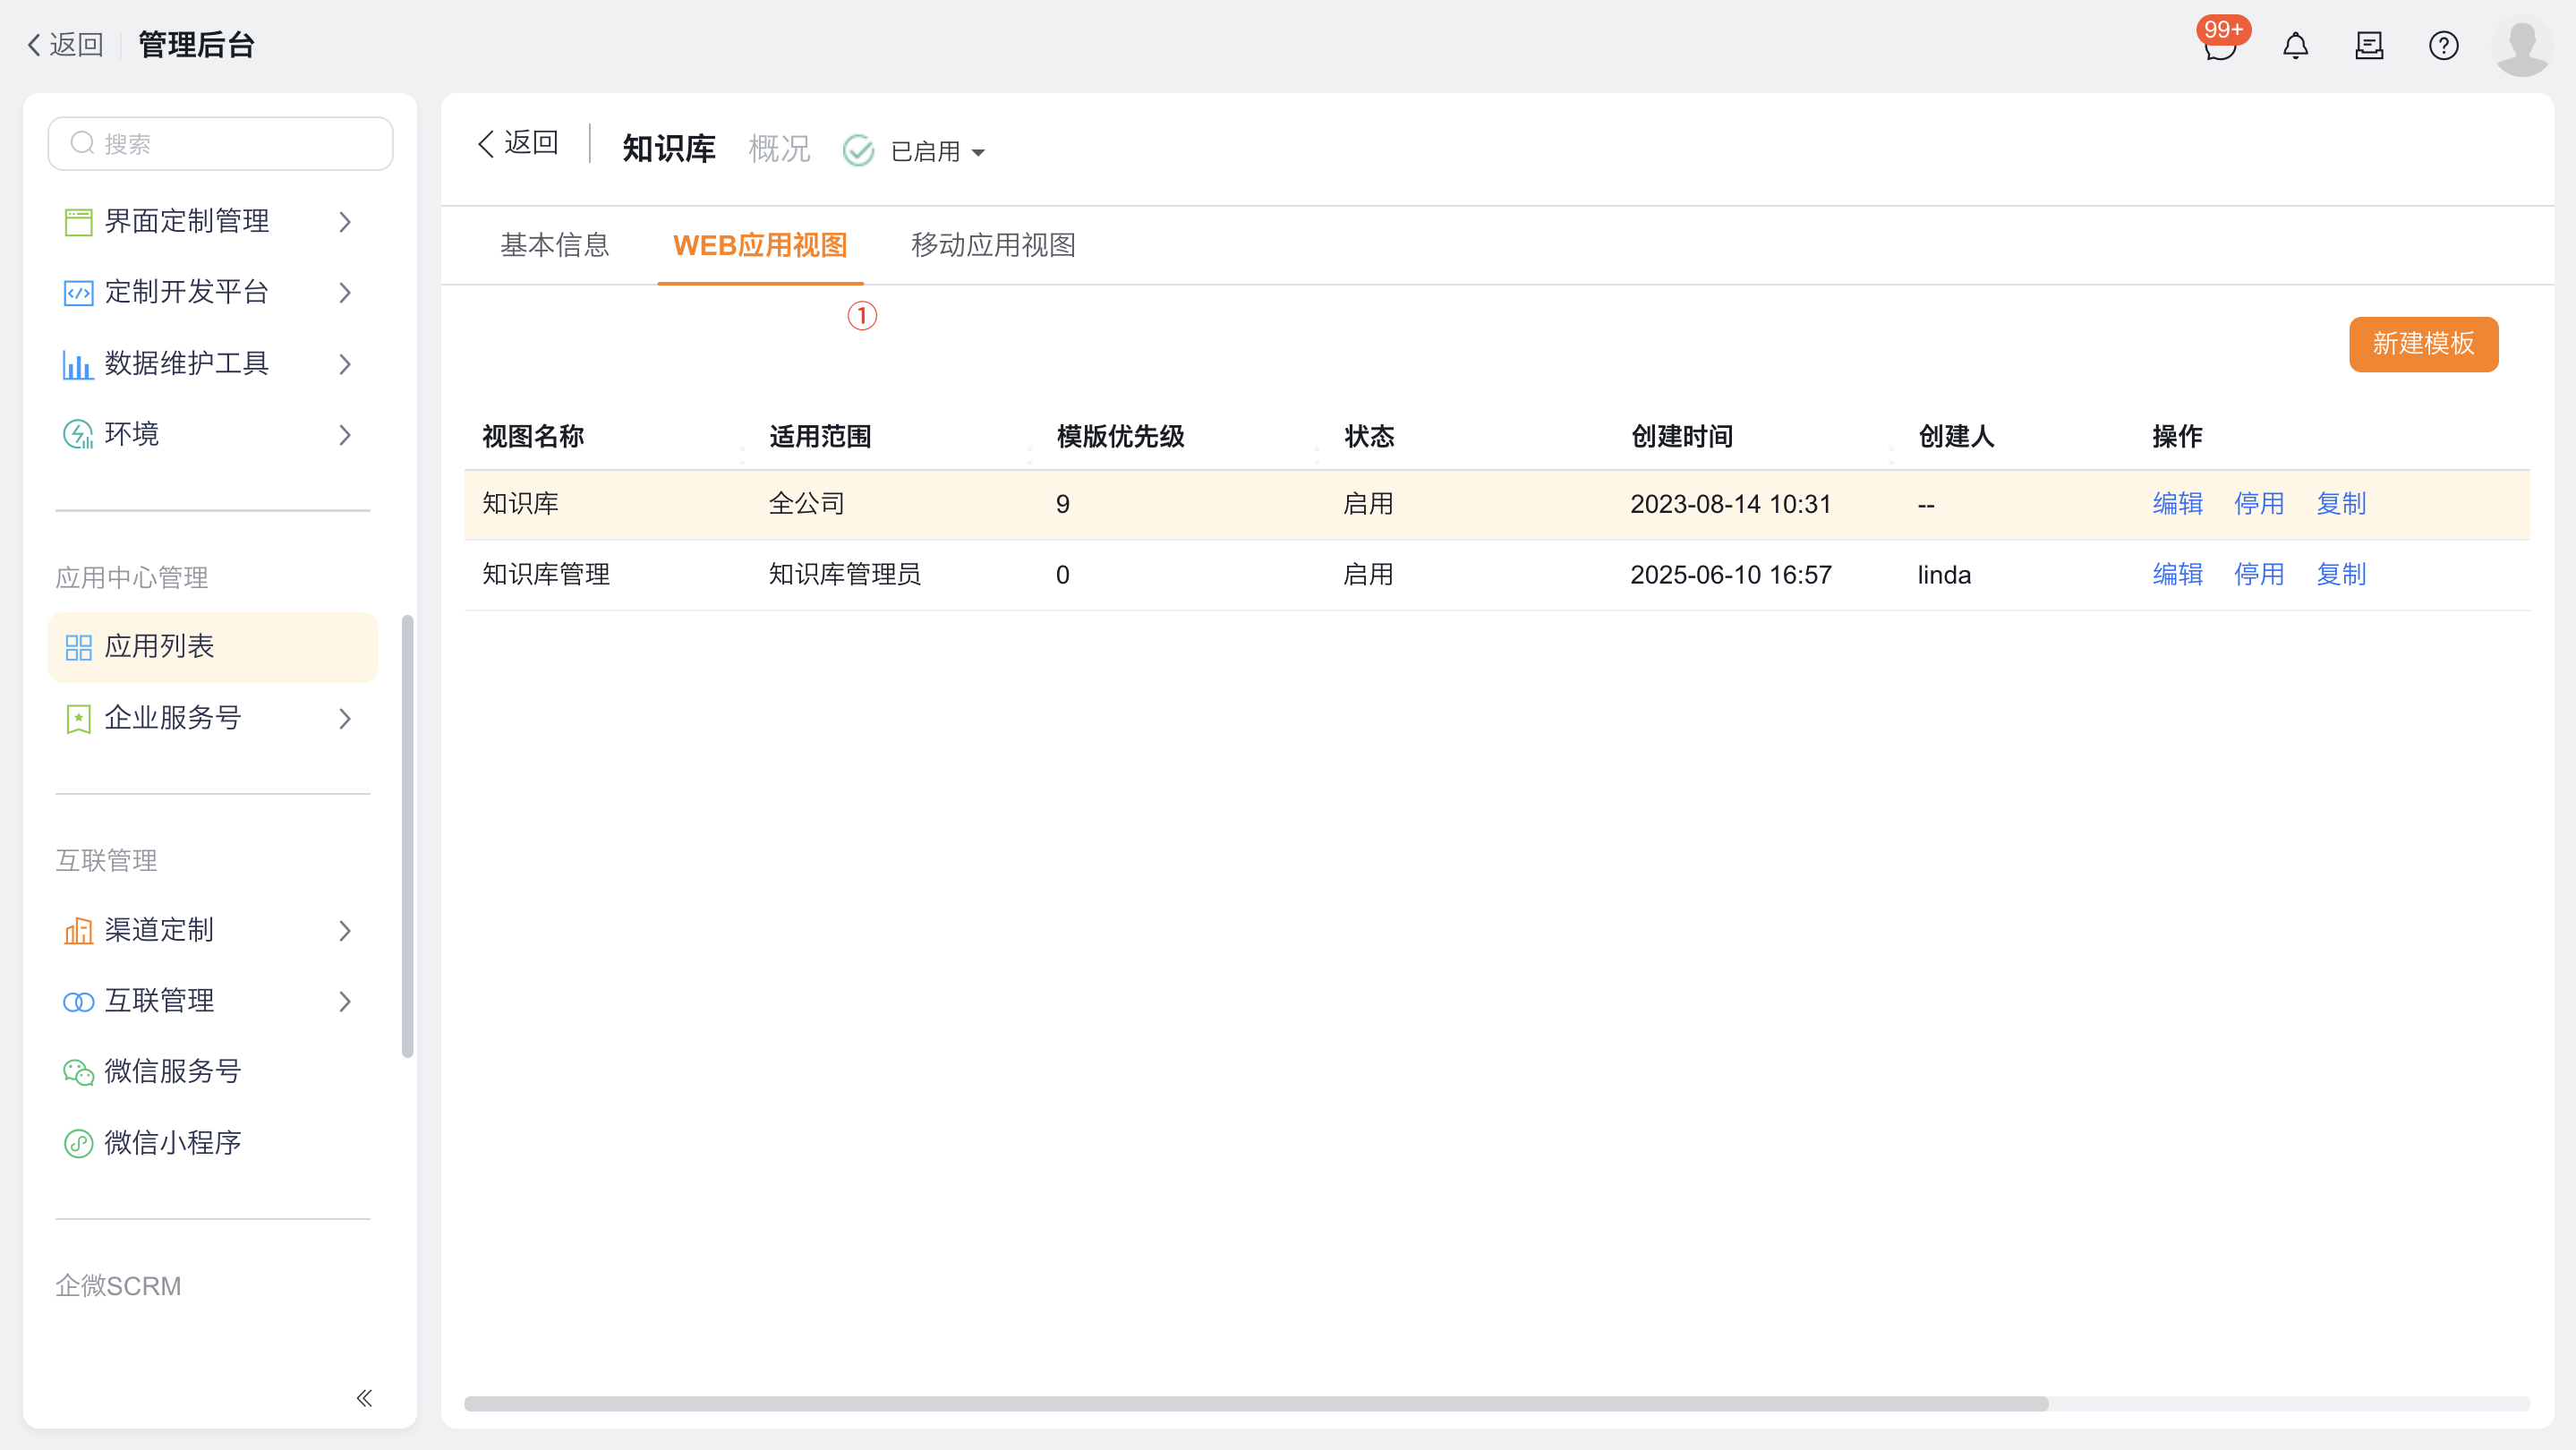Click the horizontal scrollbar at the bottom

(1255, 1403)
